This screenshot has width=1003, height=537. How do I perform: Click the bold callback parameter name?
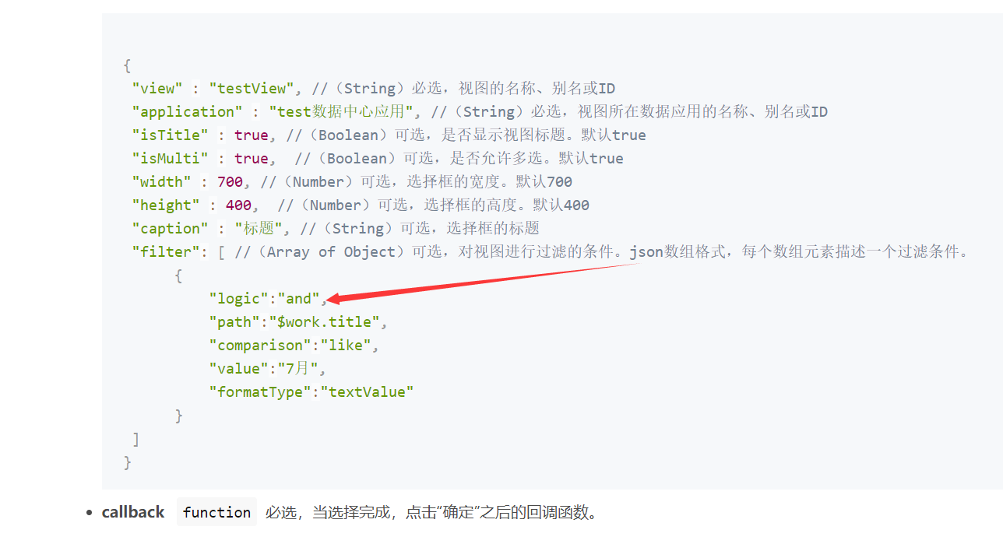point(133,512)
